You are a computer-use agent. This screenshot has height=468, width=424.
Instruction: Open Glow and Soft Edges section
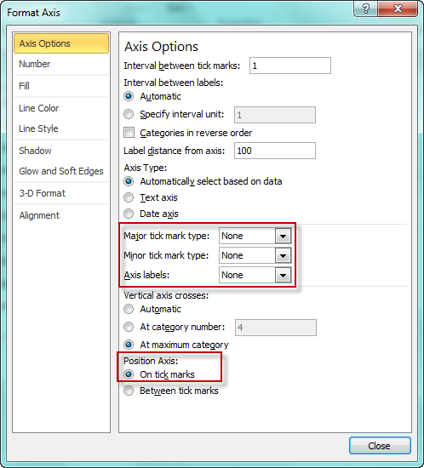click(x=61, y=171)
